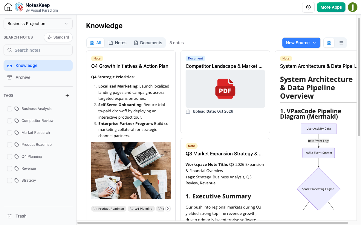Check the Revenue tag checkbox
361x225 pixels.
coord(10,169)
